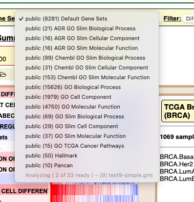The width and height of the screenshot is (194, 202).
Task: Select public (1979) GO Cell Component
Action: point(86,97)
